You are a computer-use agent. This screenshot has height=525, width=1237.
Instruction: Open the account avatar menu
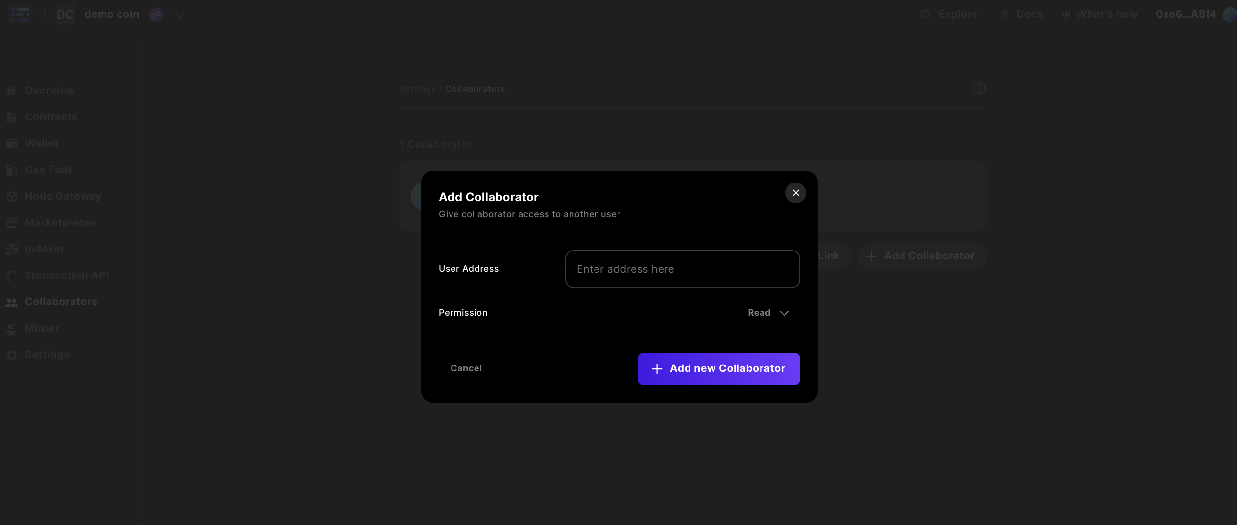click(x=1229, y=14)
